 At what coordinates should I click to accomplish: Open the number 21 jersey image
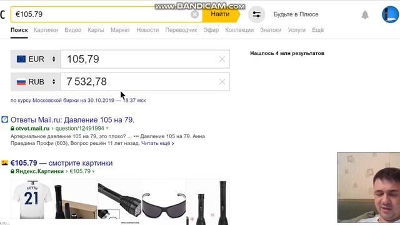tap(32, 199)
